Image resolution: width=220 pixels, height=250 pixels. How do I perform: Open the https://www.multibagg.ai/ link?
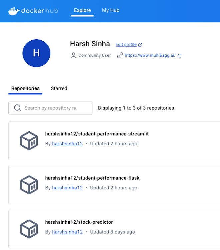[x=150, y=55]
